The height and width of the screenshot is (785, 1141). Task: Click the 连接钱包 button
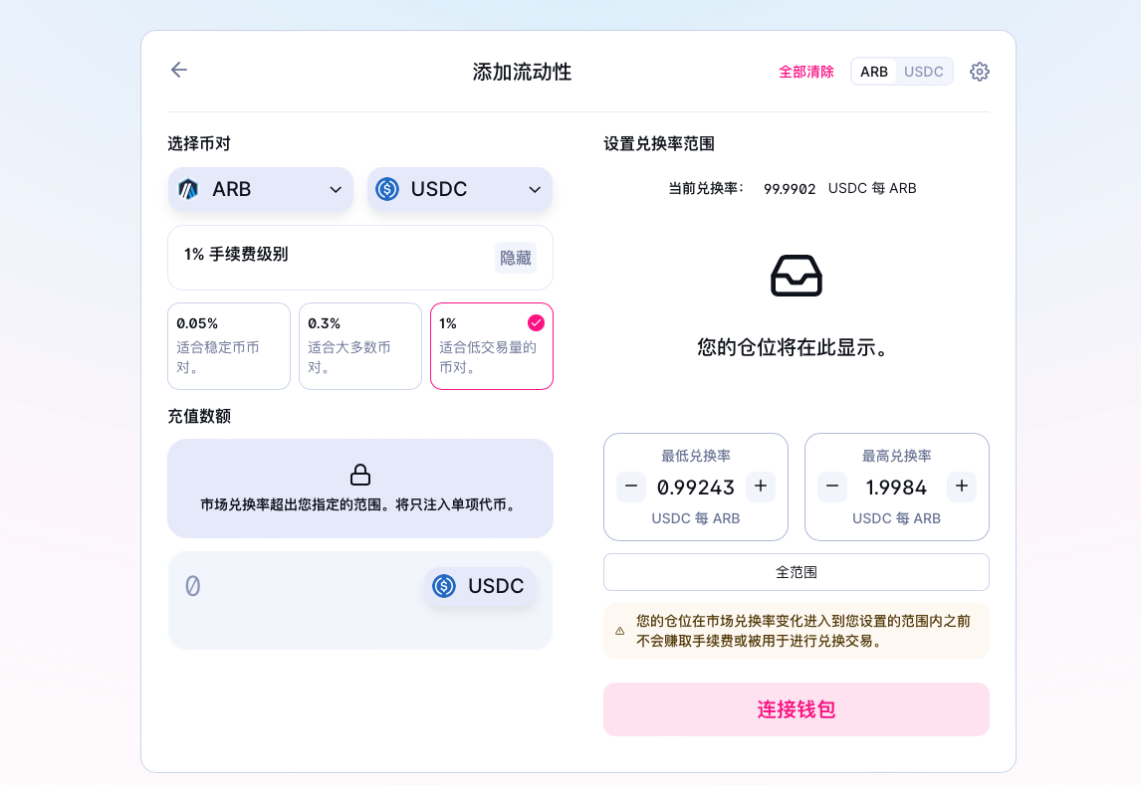[796, 708]
